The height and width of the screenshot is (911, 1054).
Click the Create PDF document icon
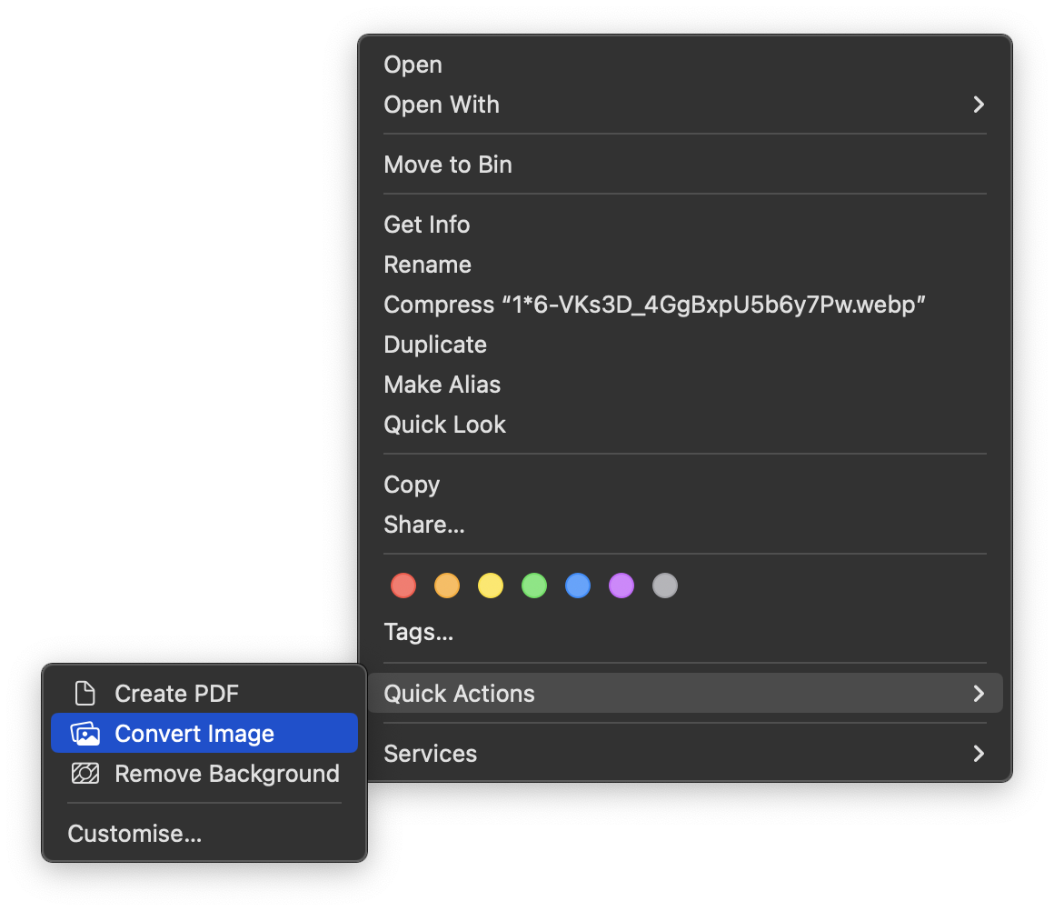click(85, 694)
